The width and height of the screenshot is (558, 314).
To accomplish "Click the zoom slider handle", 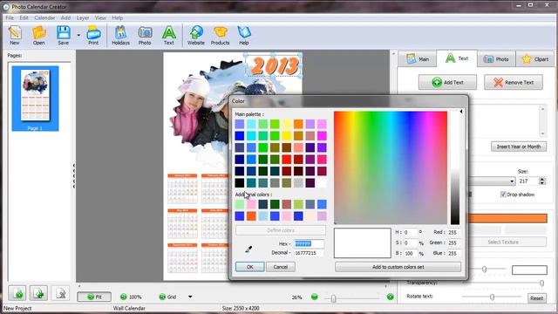I will tap(333, 298).
